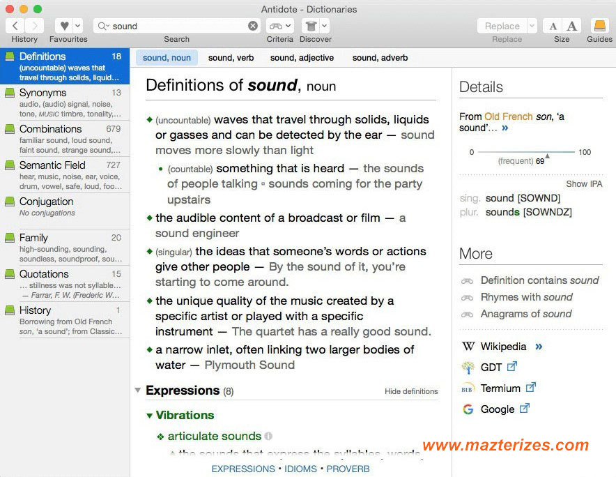This screenshot has width=616, height=477.
Task: Open Quotations dictionary in sidebar
Action: [65, 284]
